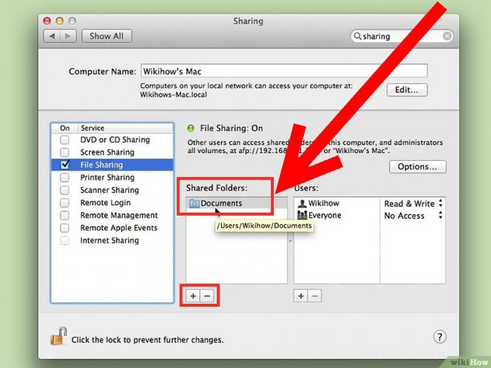Image resolution: width=491 pixels, height=368 pixels.
Task: Click the File Sharing: On status label
Action: tap(232, 128)
